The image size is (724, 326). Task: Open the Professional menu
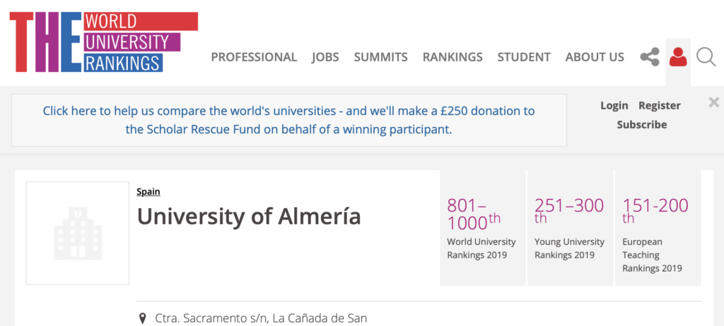254,57
